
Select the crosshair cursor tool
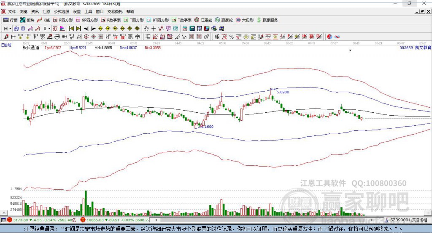click(x=154, y=29)
